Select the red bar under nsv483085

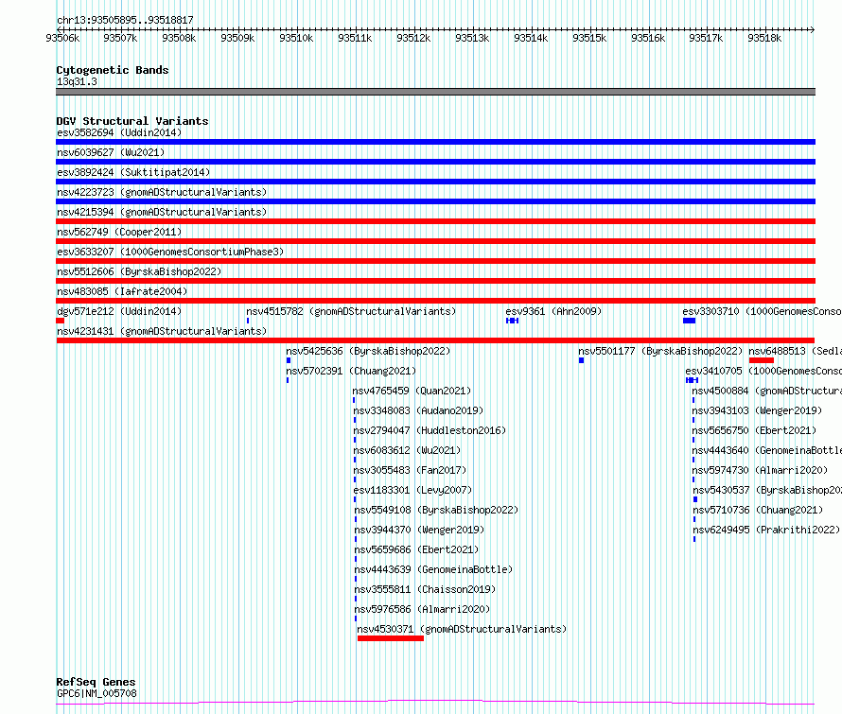point(435,301)
